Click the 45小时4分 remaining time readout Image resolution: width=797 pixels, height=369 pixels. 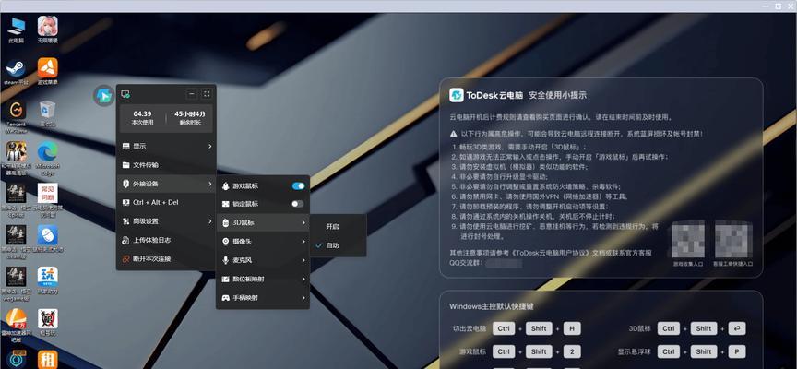[190, 113]
